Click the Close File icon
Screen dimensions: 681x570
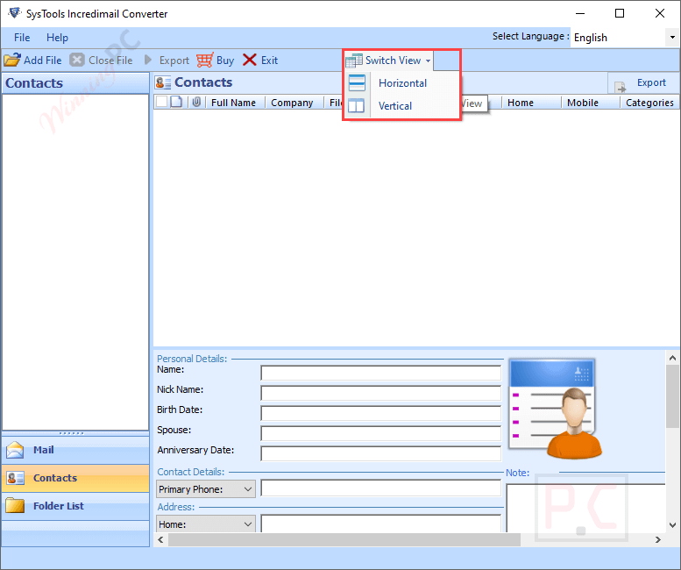(77, 60)
